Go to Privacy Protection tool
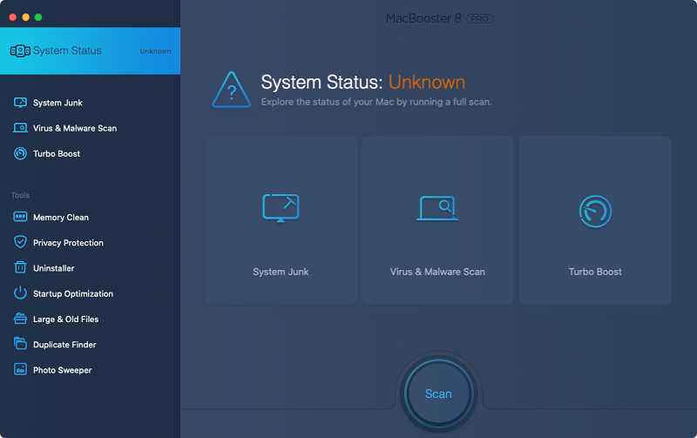This screenshot has height=438, width=697. coord(68,243)
